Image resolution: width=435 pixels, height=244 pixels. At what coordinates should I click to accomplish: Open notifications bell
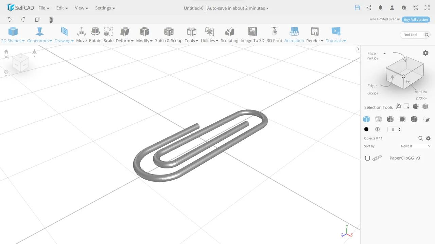[381, 7]
